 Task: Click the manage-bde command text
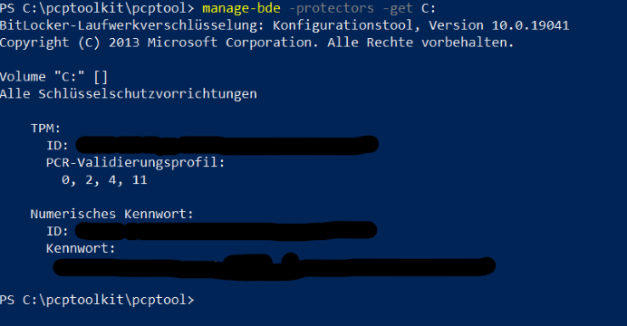click(241, 8)
